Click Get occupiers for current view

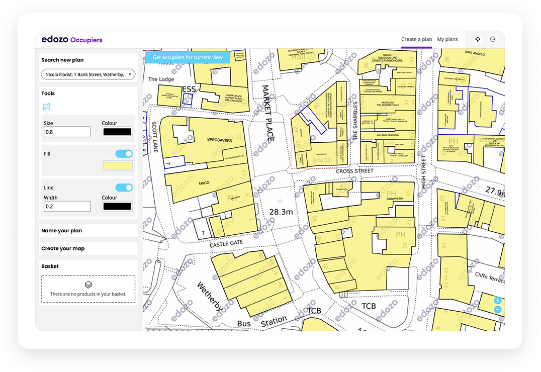(x=188, y=57)
